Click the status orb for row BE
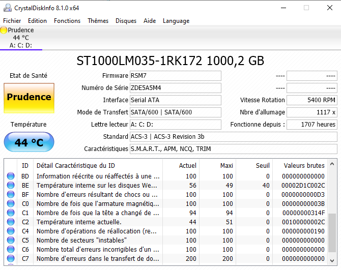341x270 pixels. click(x=11, y=185)
